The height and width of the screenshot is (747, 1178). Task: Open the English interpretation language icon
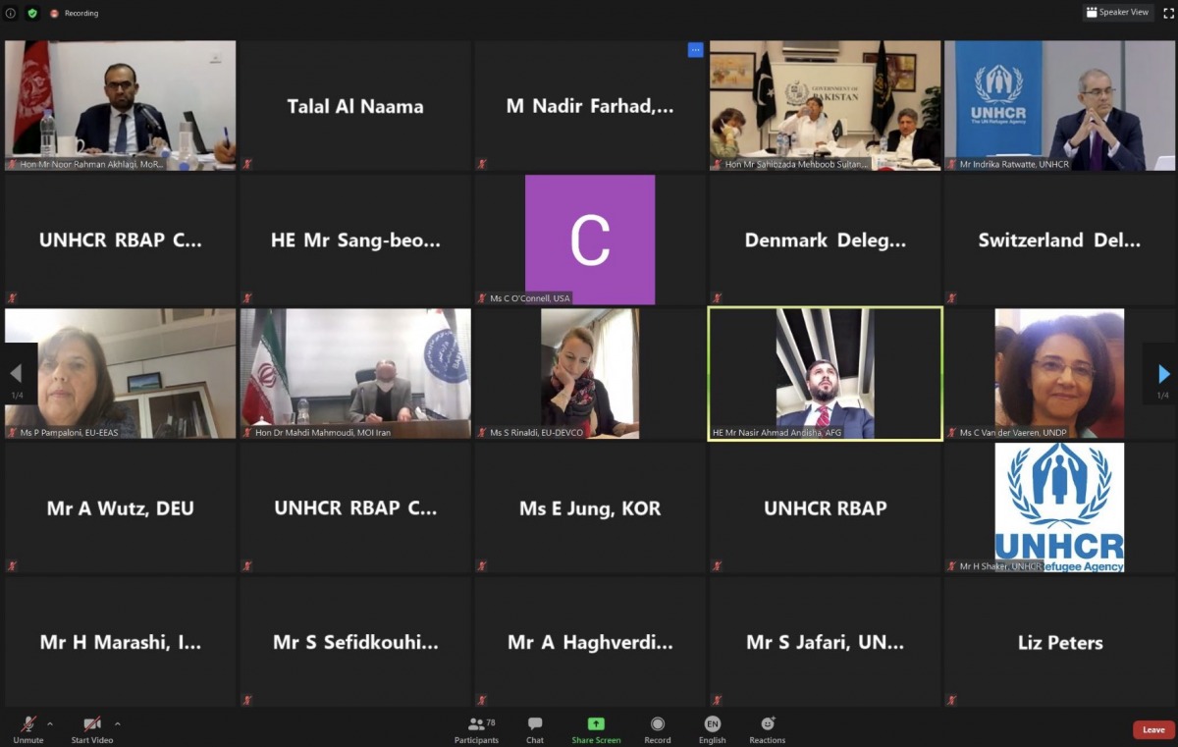tap(713, 724)
